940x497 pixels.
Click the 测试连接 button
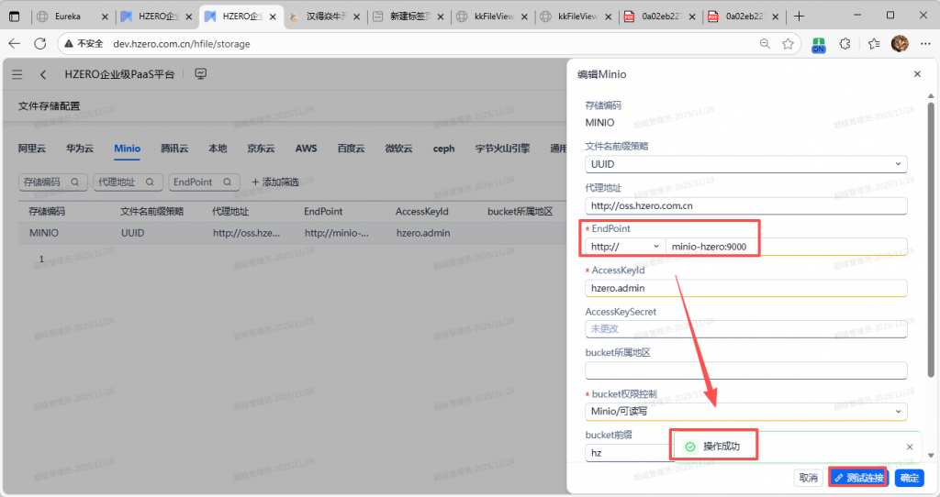point(858,478)
